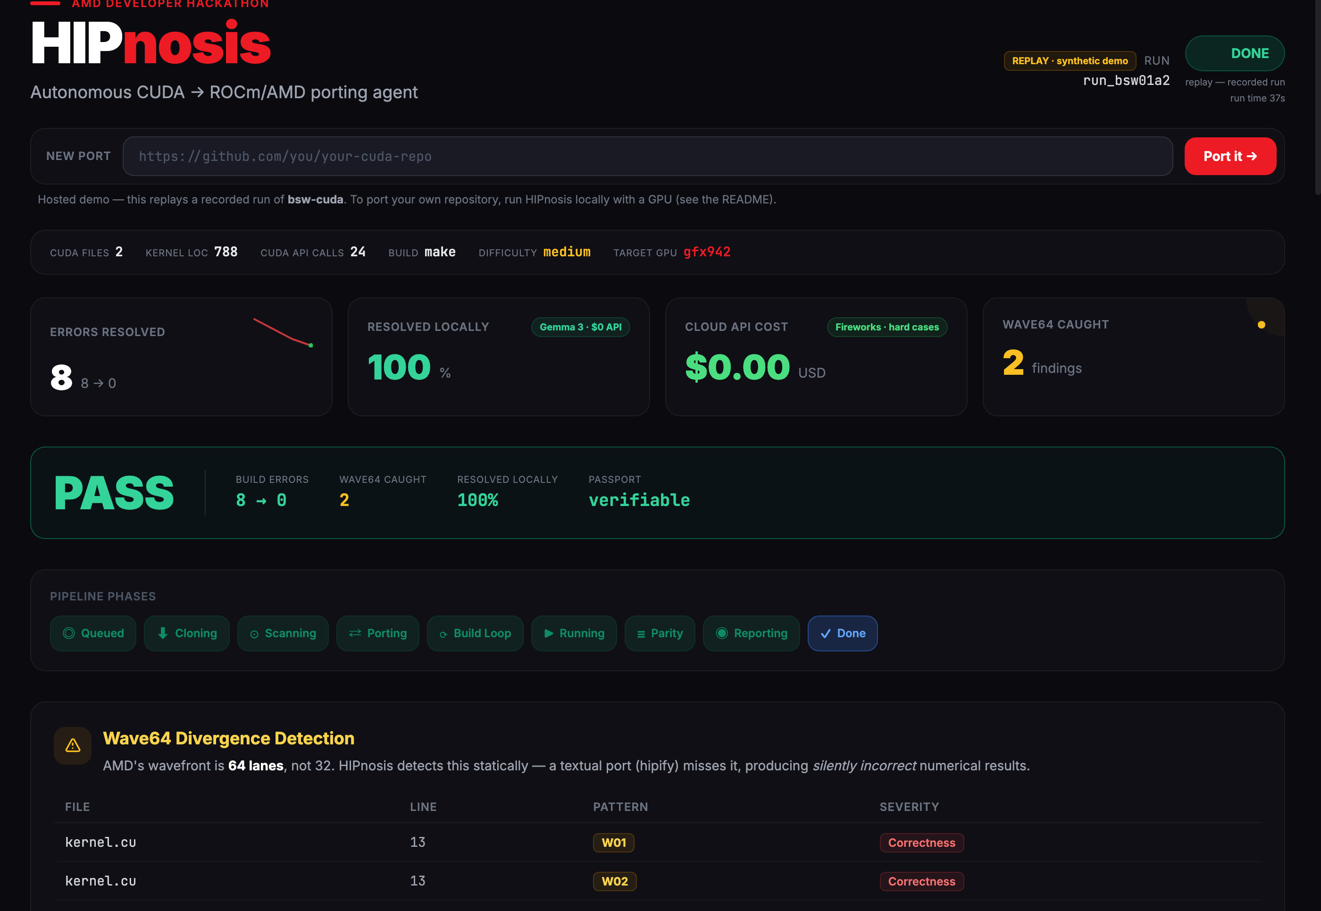This screenshot has height=911, width=1321.
Task: Click the Port it button
Action: pos(1230,156)
